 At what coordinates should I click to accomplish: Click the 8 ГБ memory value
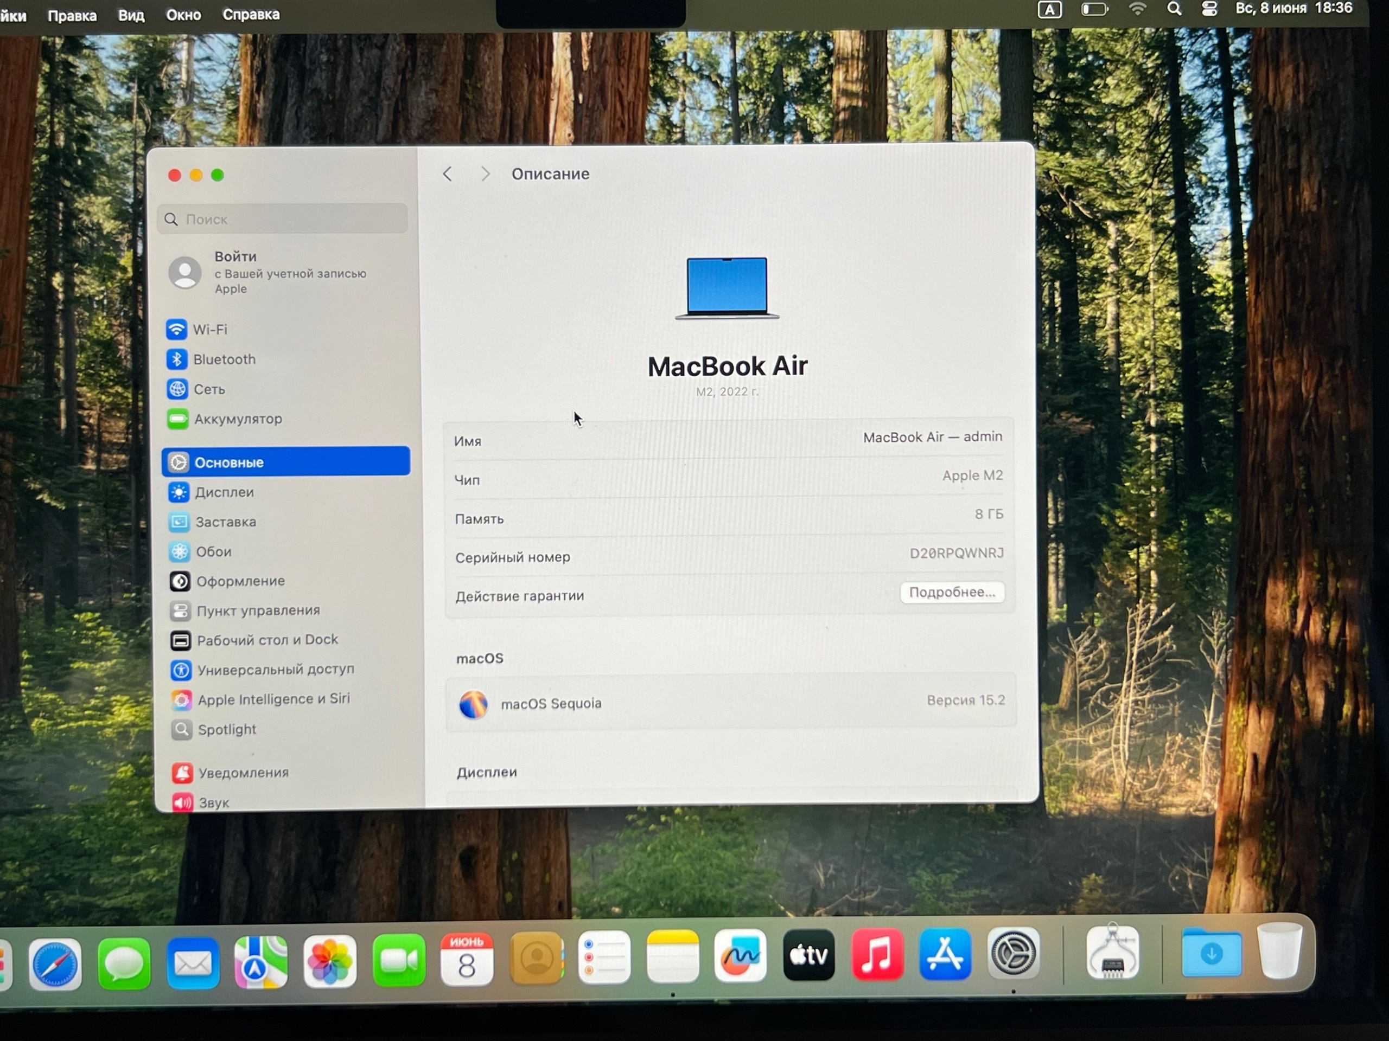tap(989, 514)
